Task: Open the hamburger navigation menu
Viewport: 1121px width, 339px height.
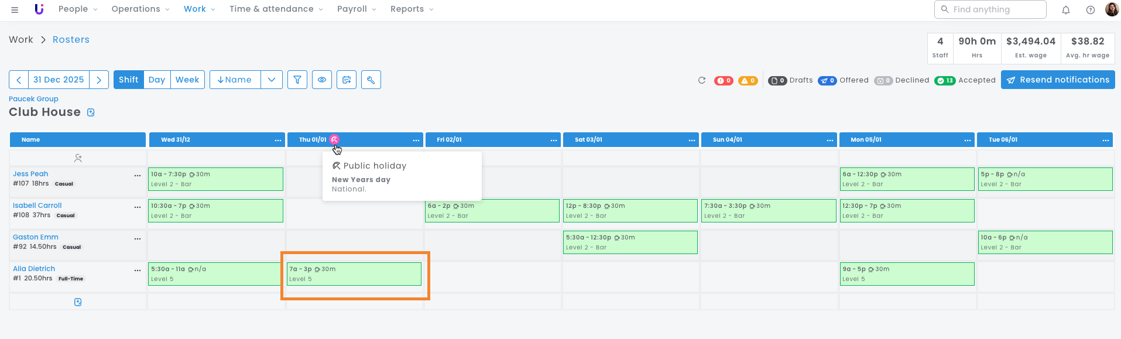Action: point(15,9)
